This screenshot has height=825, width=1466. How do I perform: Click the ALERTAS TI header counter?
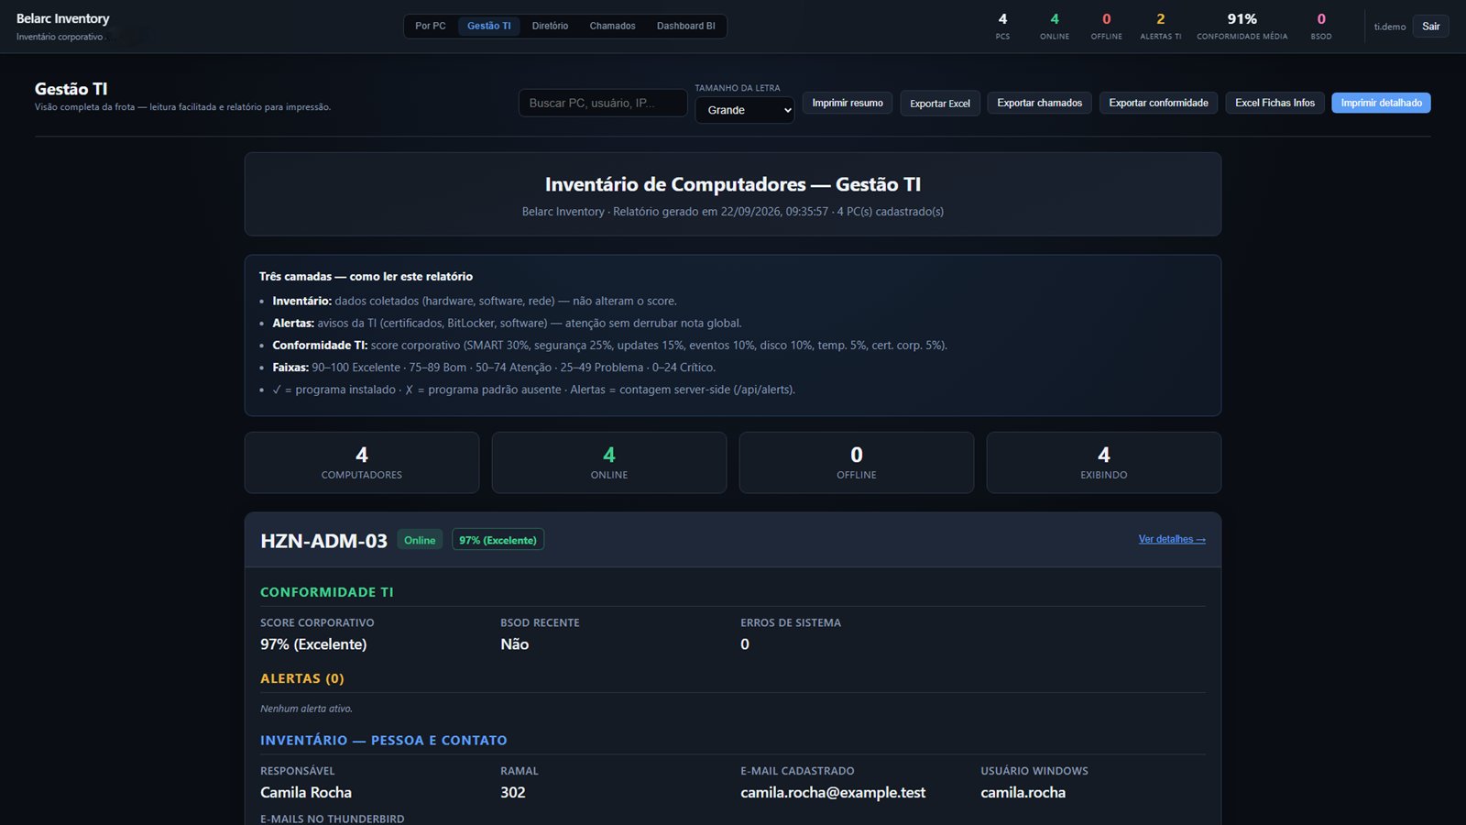click(x=1160, y=27)
